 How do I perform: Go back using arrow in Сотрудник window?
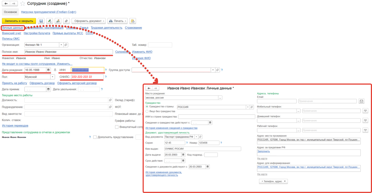[x=6, y=4]
